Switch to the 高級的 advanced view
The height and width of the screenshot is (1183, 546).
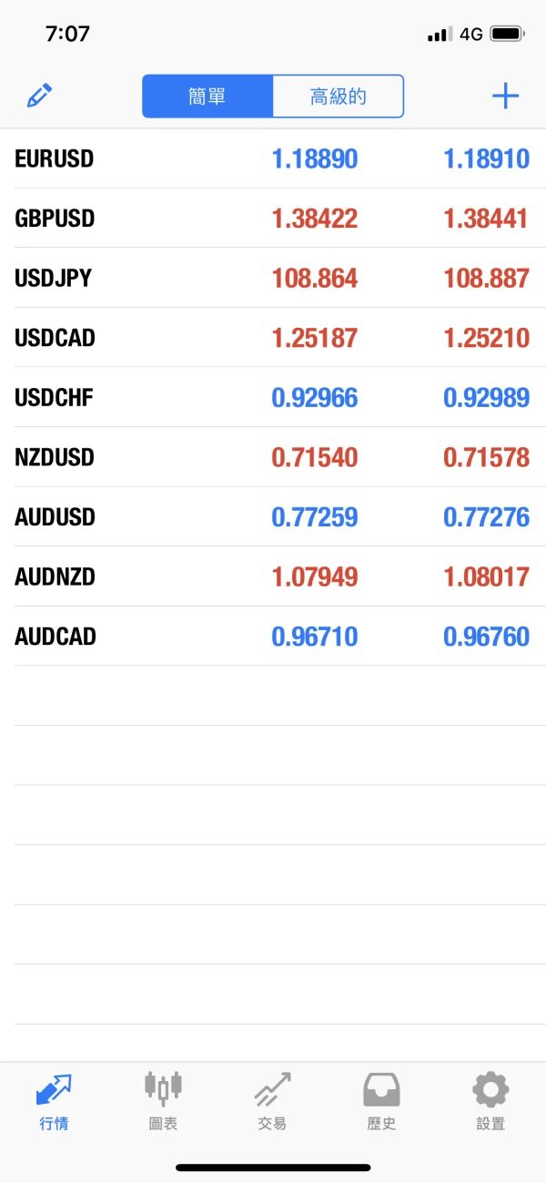[338, 97]
